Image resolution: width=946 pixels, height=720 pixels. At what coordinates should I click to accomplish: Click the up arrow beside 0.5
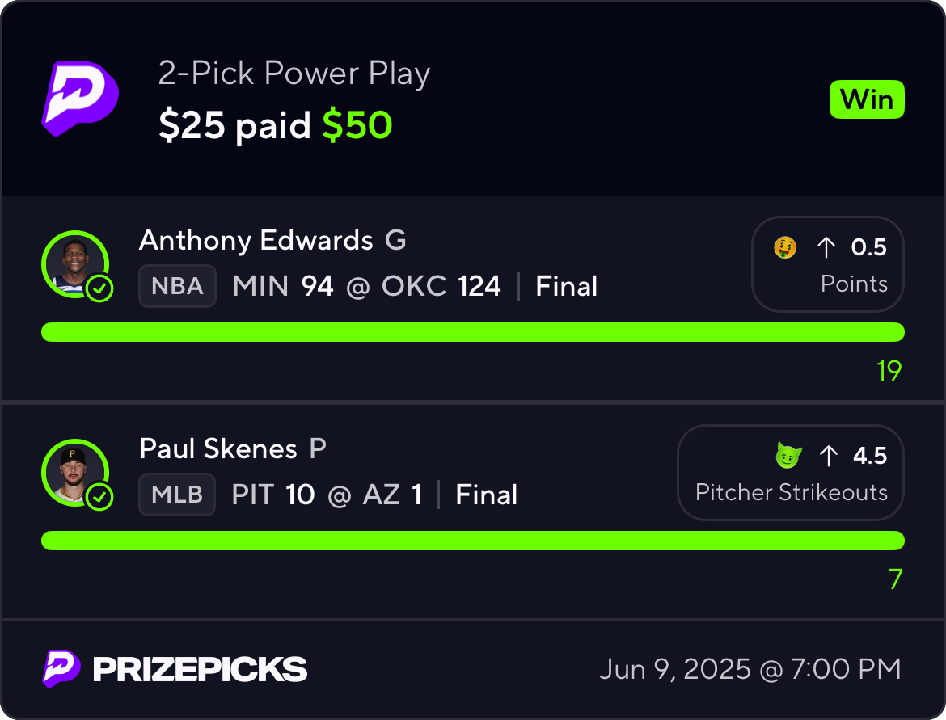pos(826,247)
